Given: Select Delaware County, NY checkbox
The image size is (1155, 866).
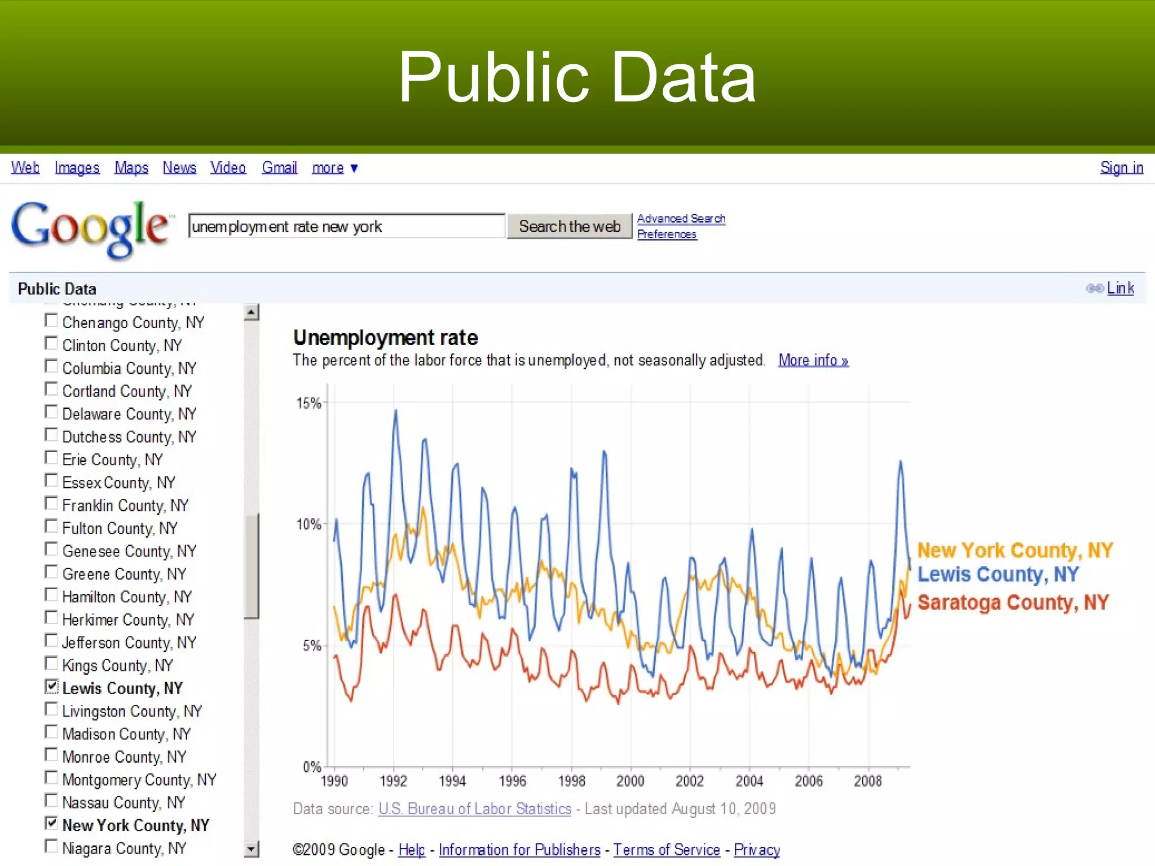Looking at the screenshot, I should 51,412.
